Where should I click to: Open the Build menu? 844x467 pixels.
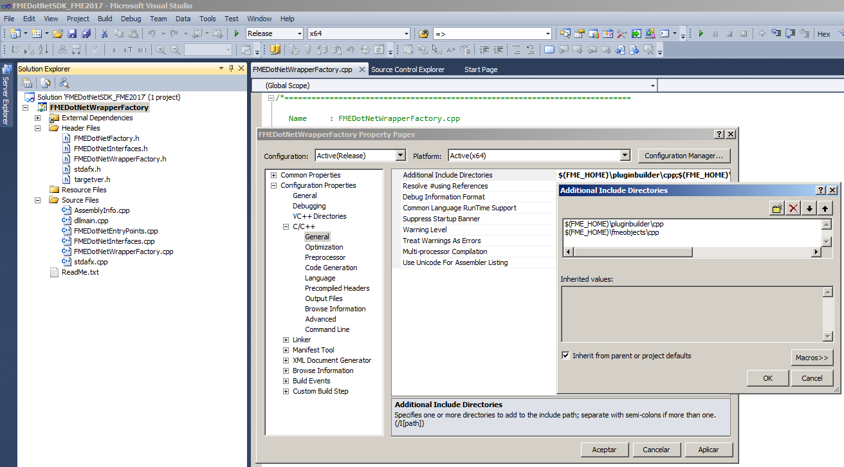tap(105, 19)
